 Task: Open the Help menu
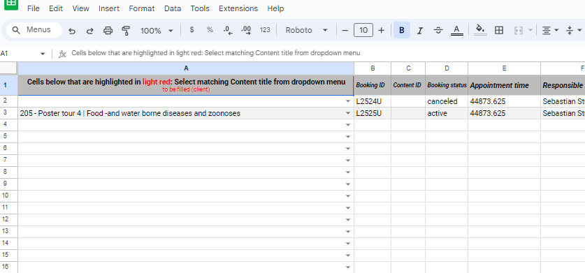[275, 8]
